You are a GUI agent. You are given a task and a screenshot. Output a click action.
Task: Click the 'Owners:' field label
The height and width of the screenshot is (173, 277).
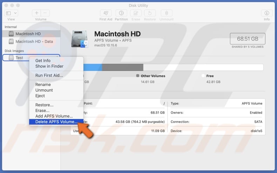(177, 113)
